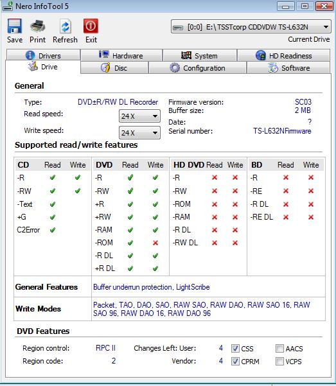This screenshot has width=336, height=386.
Task: Switch to the Drivers tab
Action: click(x=43, y=55)
